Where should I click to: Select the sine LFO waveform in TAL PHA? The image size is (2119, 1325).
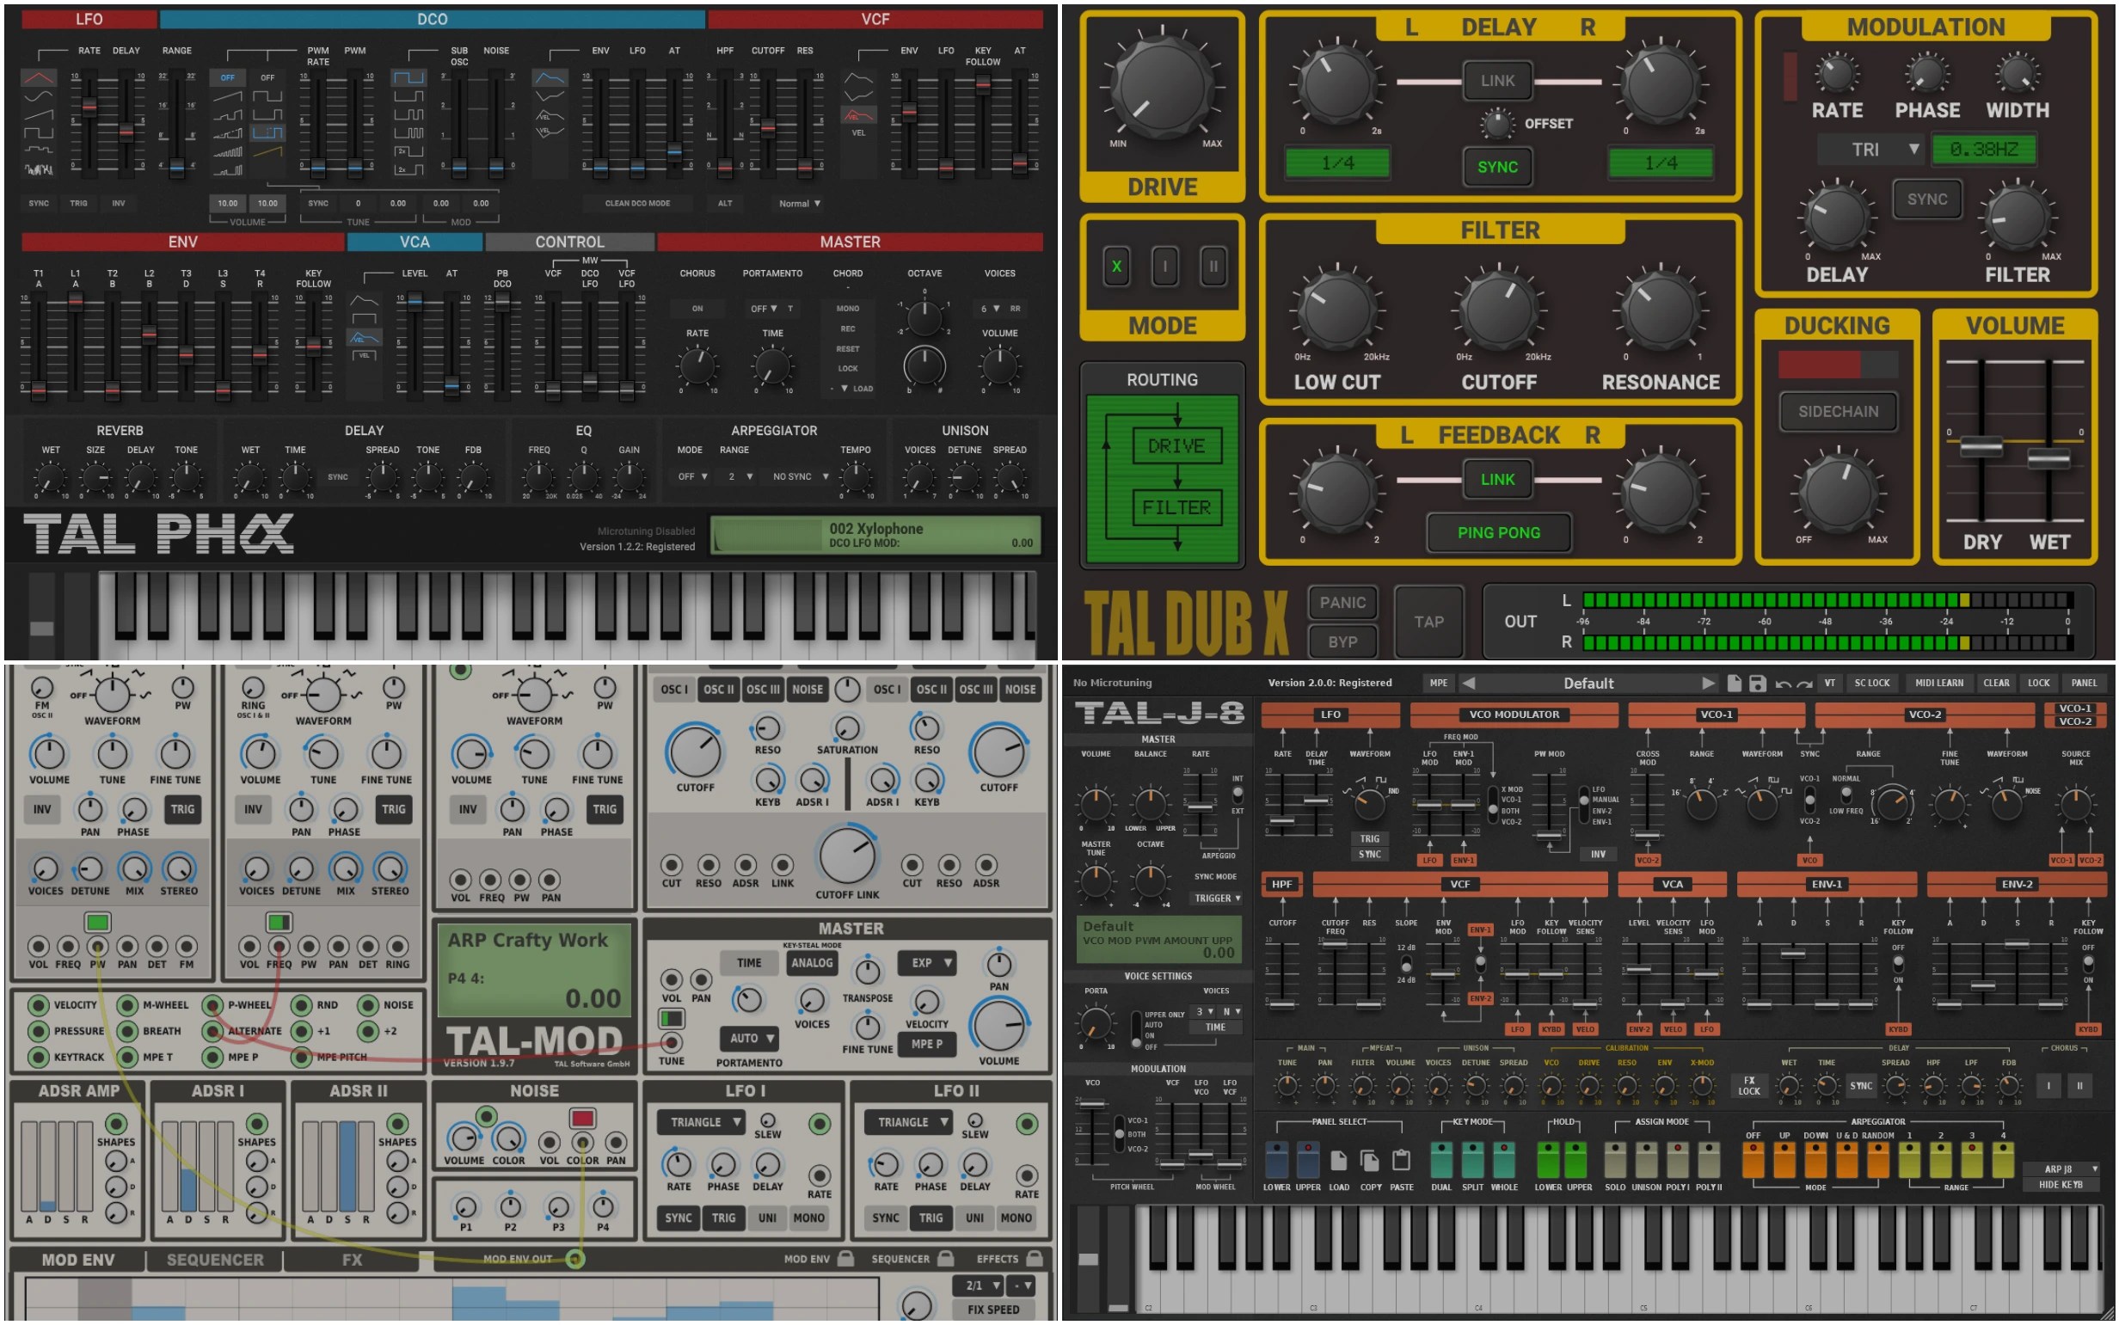[38, 96]
